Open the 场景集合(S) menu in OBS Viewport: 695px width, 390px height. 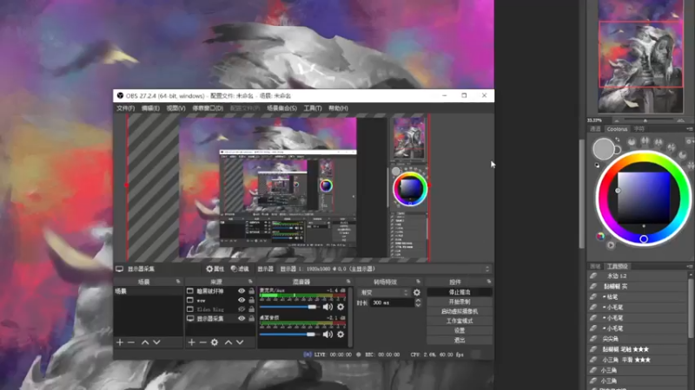[x=281, y=108]
